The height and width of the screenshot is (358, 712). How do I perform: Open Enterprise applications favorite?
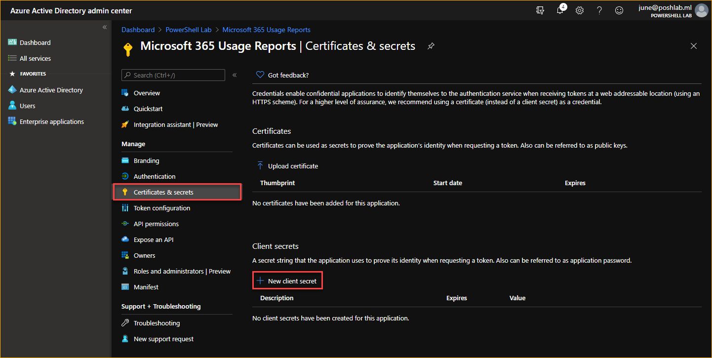pos(52,121)
